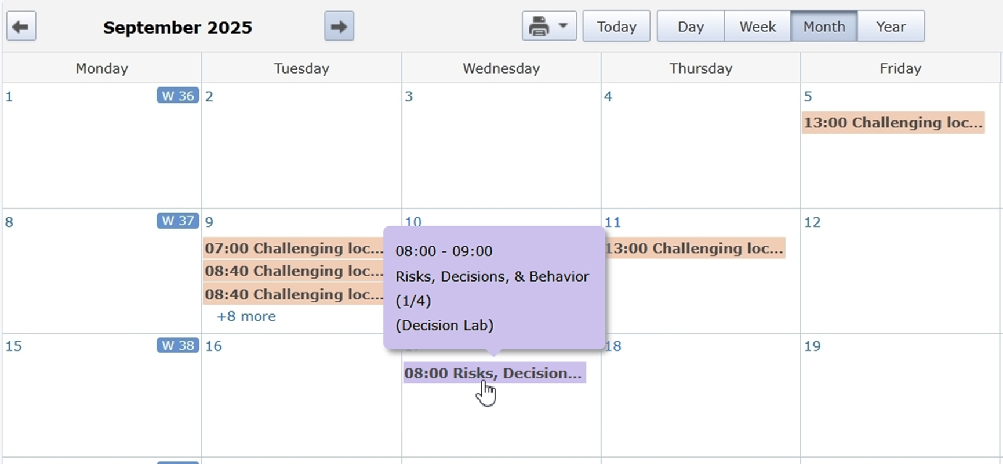Switch to Year view
Screen dimensions: 1003x464
click(x=891, y=27)
